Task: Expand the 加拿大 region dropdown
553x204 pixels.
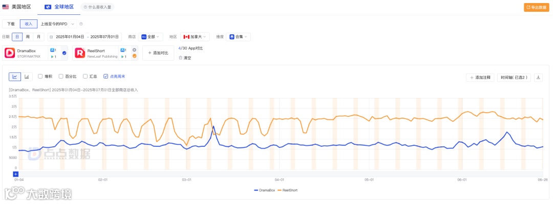Action: click(196, 37)
